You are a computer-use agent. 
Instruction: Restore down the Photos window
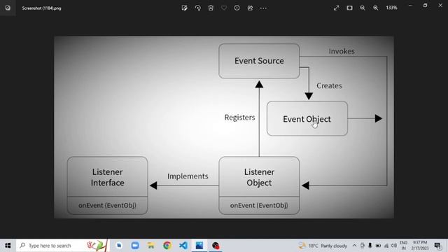pos(425,6)
